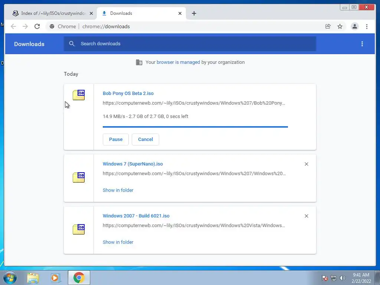The width and height of the screenshot is (380, 285).
Task: Click the share page icon
Action: (x=328, y=26)
